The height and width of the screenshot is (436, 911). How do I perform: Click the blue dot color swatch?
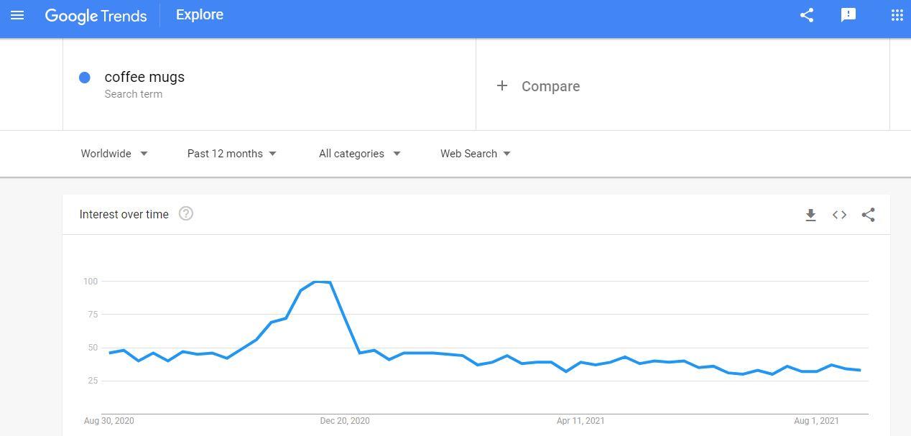pos(85,78)
